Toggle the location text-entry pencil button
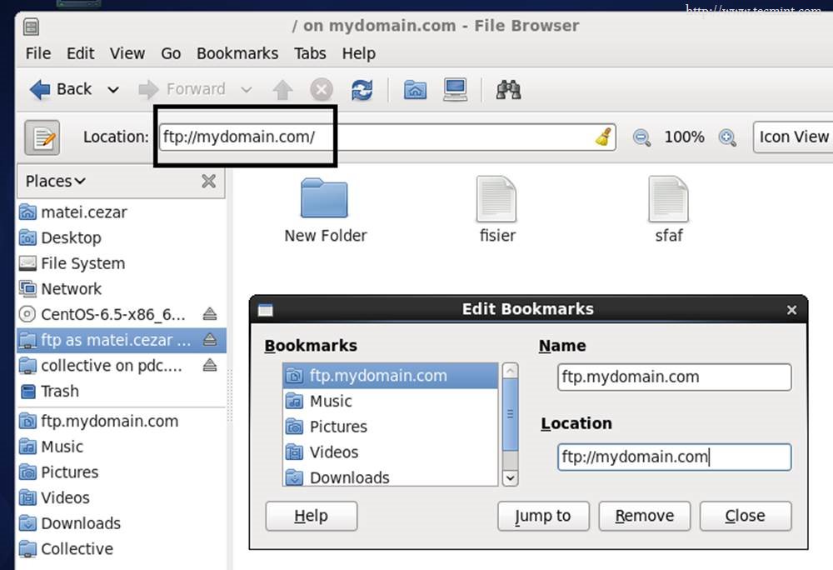Image resolution: width=833 pixels, height=570 pixels. [42, 137]
